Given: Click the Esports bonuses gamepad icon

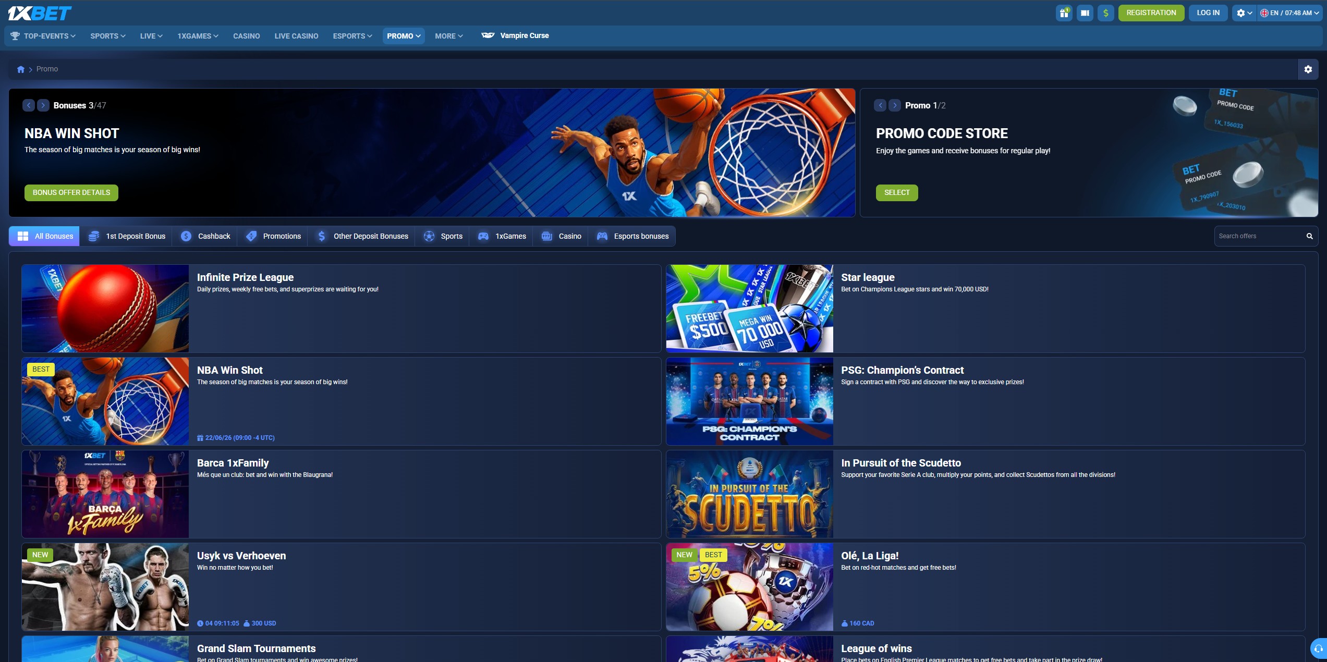Looking at the screenshot, I should click(602, 236).
